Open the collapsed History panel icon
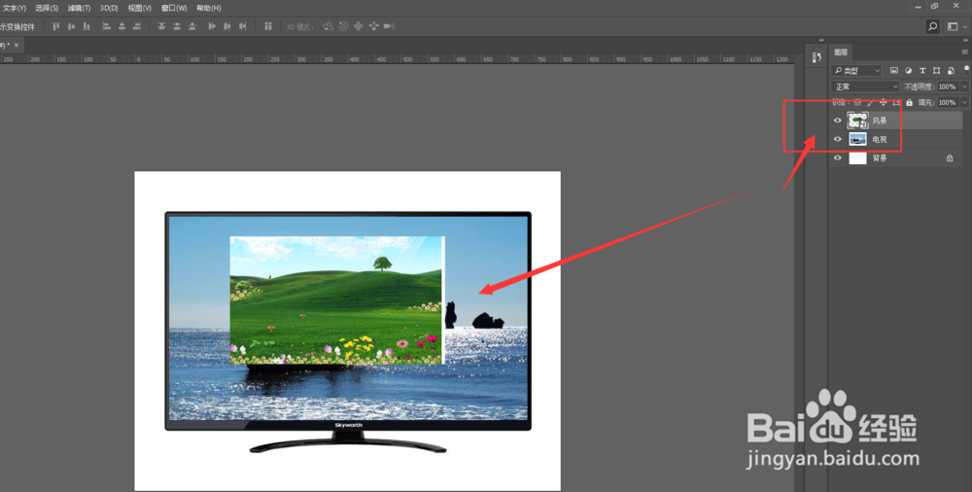The height and width of the screenshot is (492, 972). click(x=816, y=57)
